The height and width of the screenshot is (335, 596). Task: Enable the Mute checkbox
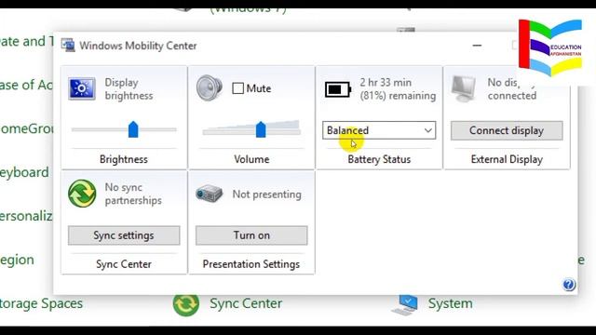click(x=238, y=88)
